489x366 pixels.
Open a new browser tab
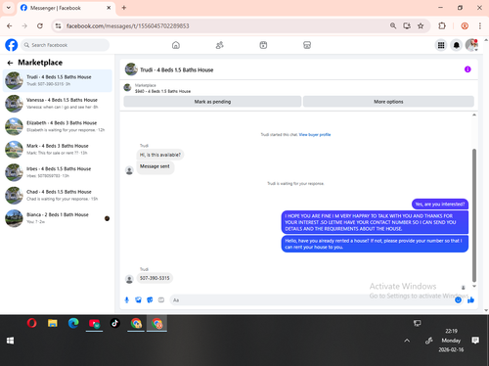(x=124, y=8)
